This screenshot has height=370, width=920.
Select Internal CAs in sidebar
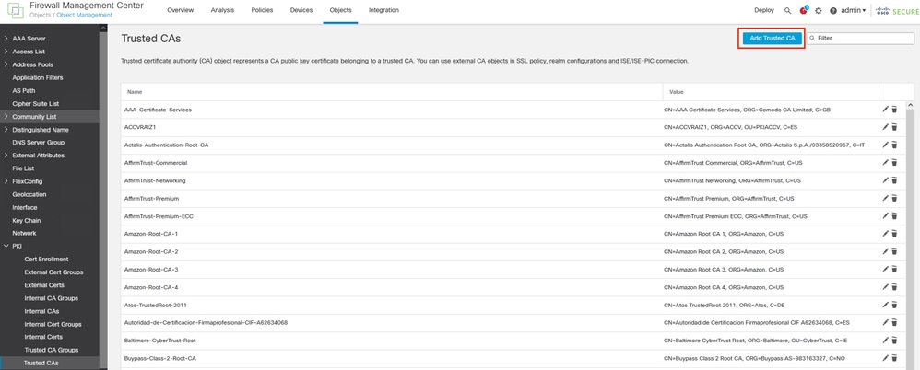tap(41, 311)
